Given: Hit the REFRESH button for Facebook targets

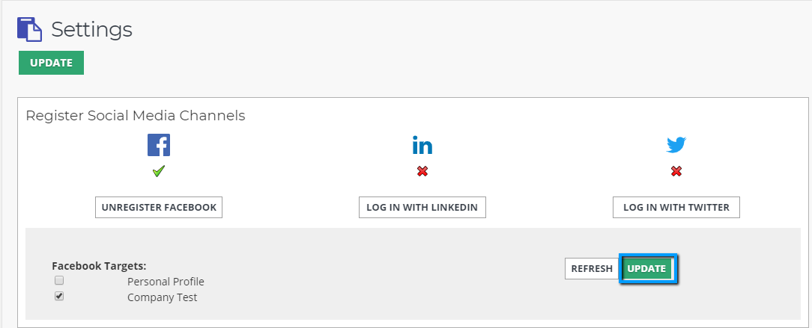Looking at the screenshot, I should [592, 269].
